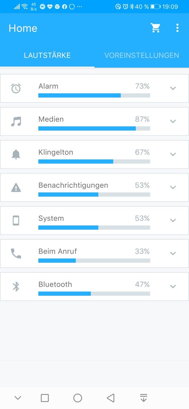Expand the Medien row chevron
This screenshot has height=409, width=189.
click(x=173, y=121)
